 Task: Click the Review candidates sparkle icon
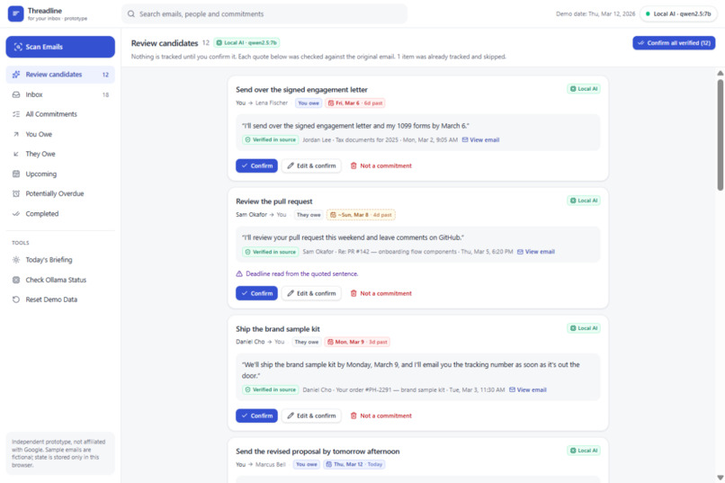pos(16,75)
